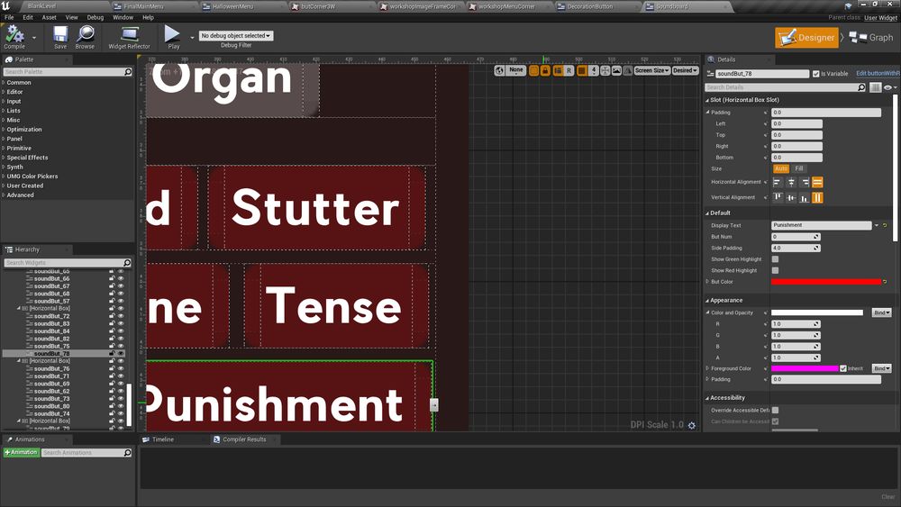Hide soundBut_78 in the Hierarchy
The image size is (901, 507).
click(121, 354)
